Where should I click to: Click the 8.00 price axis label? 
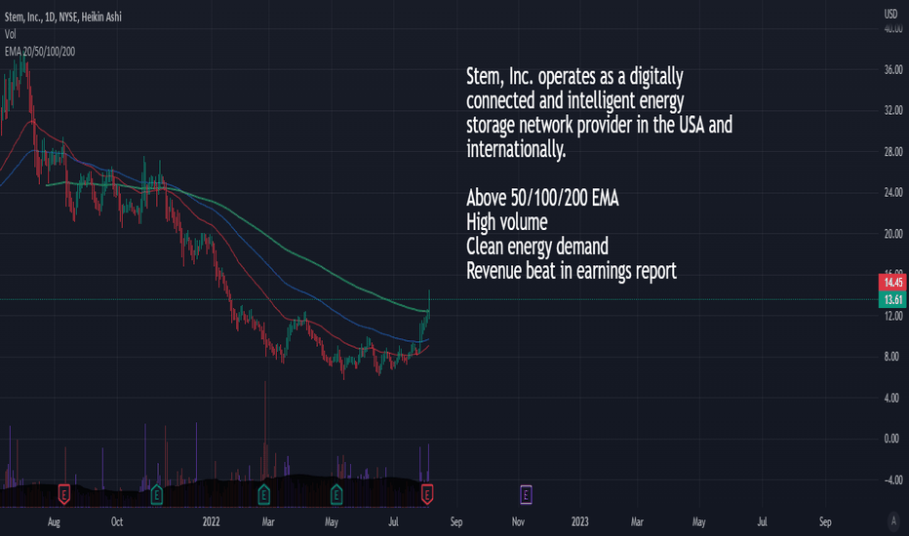[891, 357]
